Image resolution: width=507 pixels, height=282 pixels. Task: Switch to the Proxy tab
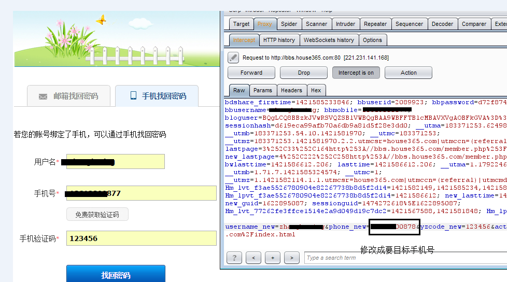[265, 24]
